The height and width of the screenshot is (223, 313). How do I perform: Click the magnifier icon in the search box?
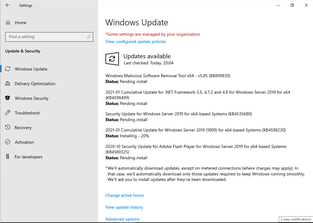(89, 37)
